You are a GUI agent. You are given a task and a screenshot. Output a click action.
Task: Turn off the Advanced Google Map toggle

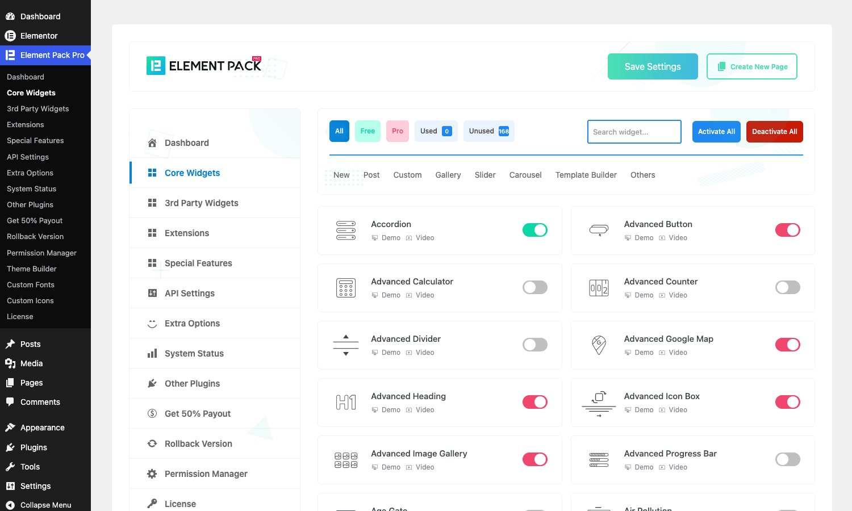tap(788, 345)
